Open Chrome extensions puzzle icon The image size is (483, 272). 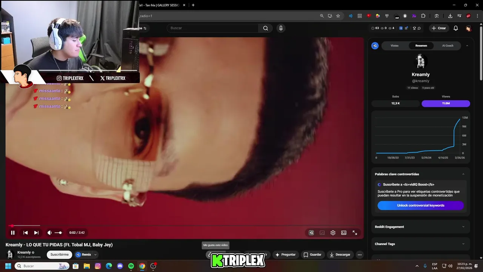tap(423, 16)
